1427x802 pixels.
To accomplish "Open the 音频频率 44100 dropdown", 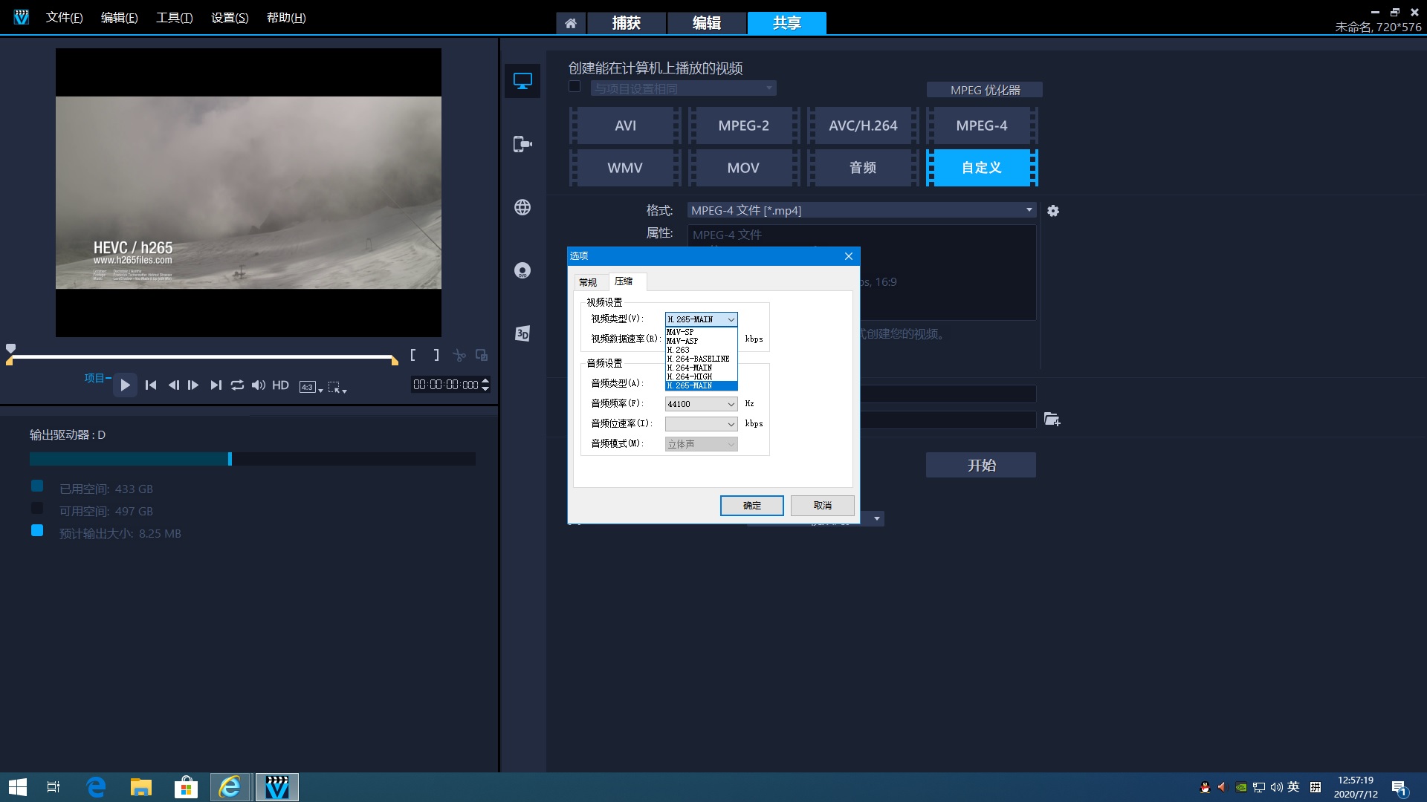I will pos(701,404).
